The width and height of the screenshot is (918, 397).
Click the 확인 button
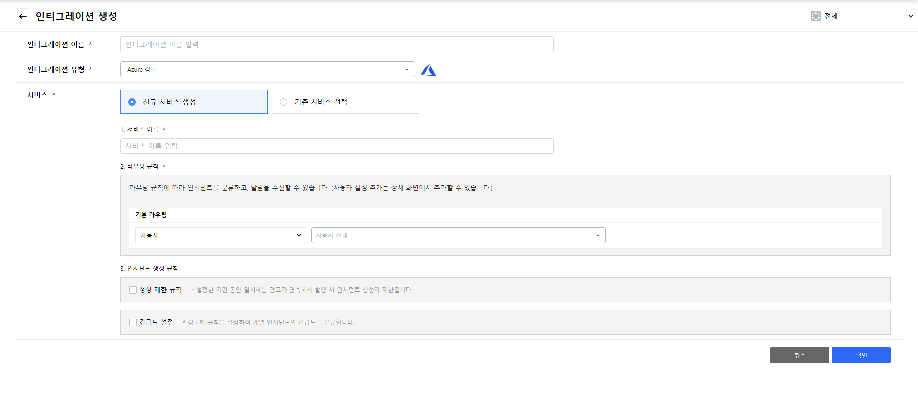coord(861,355)
